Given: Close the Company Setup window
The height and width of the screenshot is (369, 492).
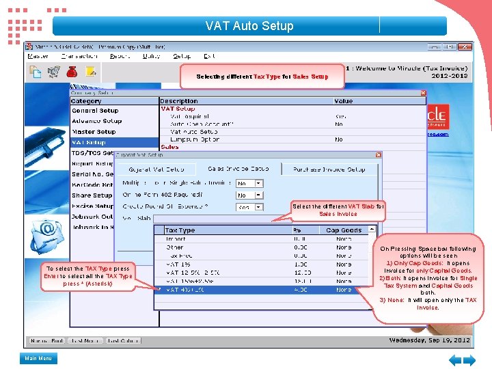Looking at the screenshot, I should coord(423,93).
